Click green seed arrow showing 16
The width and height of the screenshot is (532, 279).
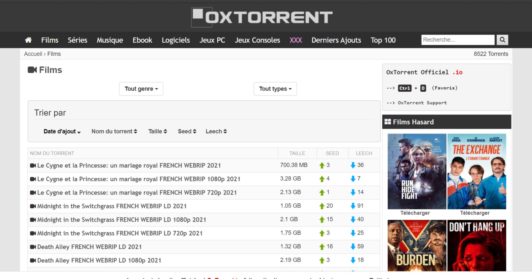(322, 247)
